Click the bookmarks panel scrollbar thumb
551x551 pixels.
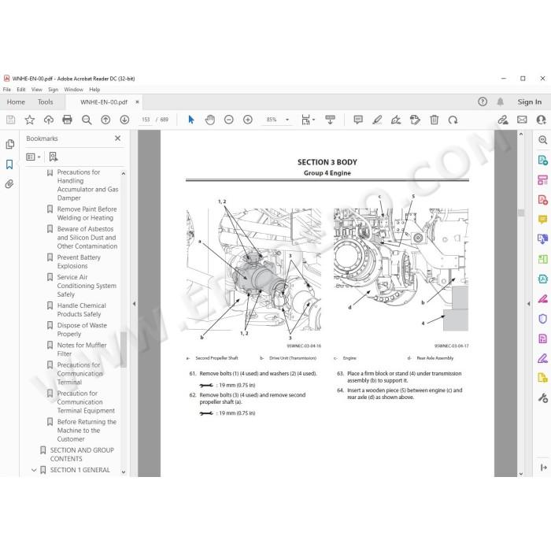click(124, 349)
